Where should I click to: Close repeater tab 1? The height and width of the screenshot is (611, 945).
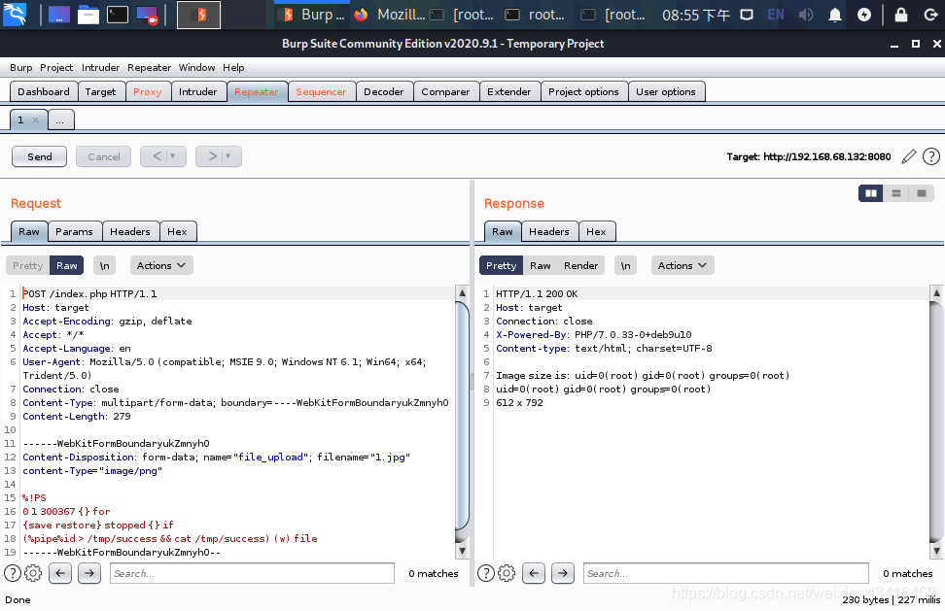tap(36, 119)
